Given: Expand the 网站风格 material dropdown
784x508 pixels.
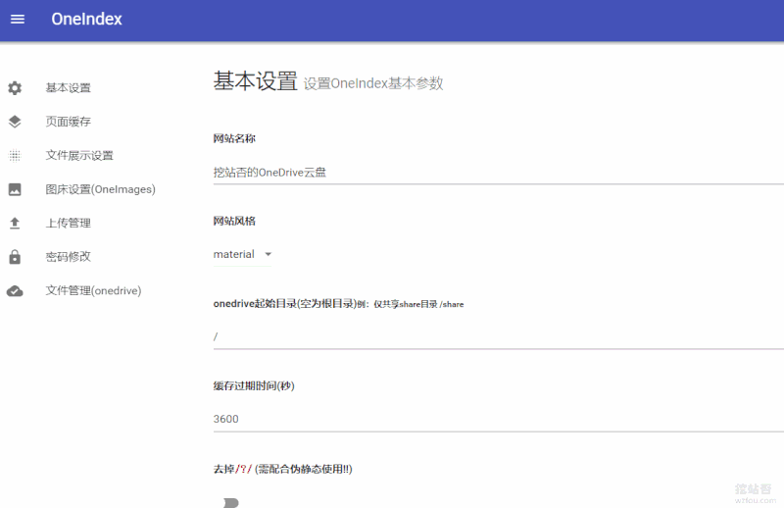Looking at the screenshot, I should [x=242, y=254].
